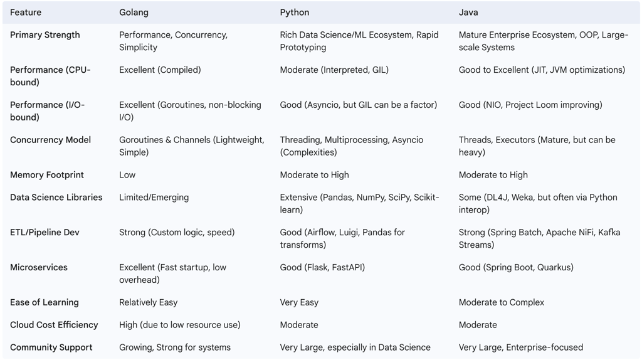Click the Memory Footprint row label
The height and width of the screenshot is (360, 642).
click(47, 175)
